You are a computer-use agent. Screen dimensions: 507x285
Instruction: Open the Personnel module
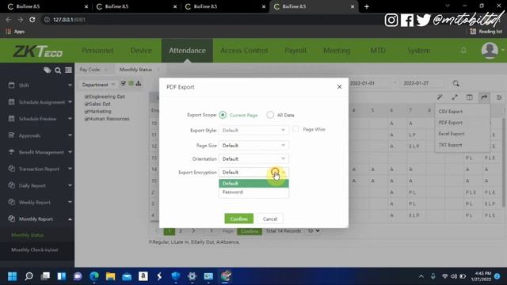click(97, 51)
